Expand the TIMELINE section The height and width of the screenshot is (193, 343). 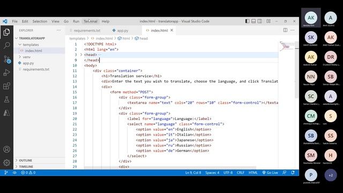(x=26, y=167)
